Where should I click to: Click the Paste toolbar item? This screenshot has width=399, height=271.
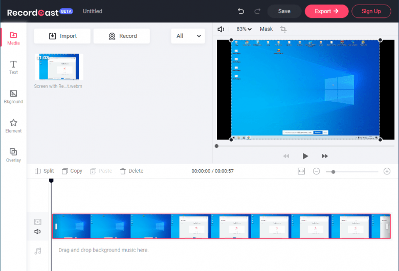pyautogui.click(x=101, y=171)
